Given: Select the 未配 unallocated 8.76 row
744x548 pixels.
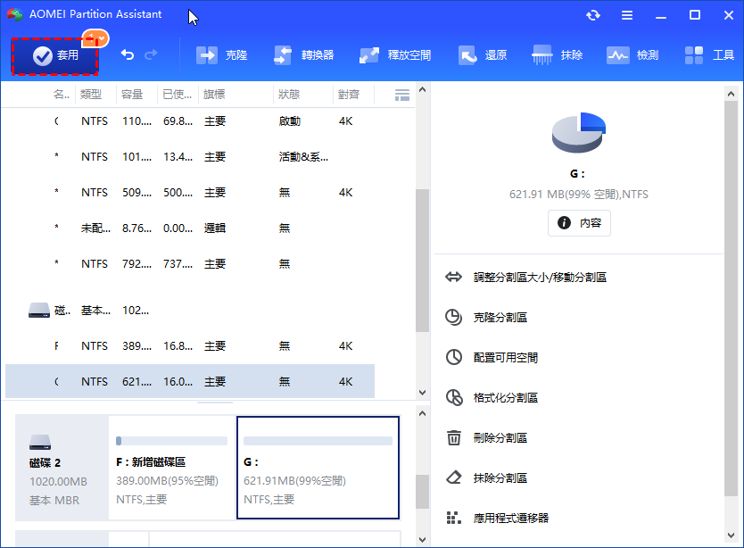Looking at the screenshot, I should click(x=190, y=228).
